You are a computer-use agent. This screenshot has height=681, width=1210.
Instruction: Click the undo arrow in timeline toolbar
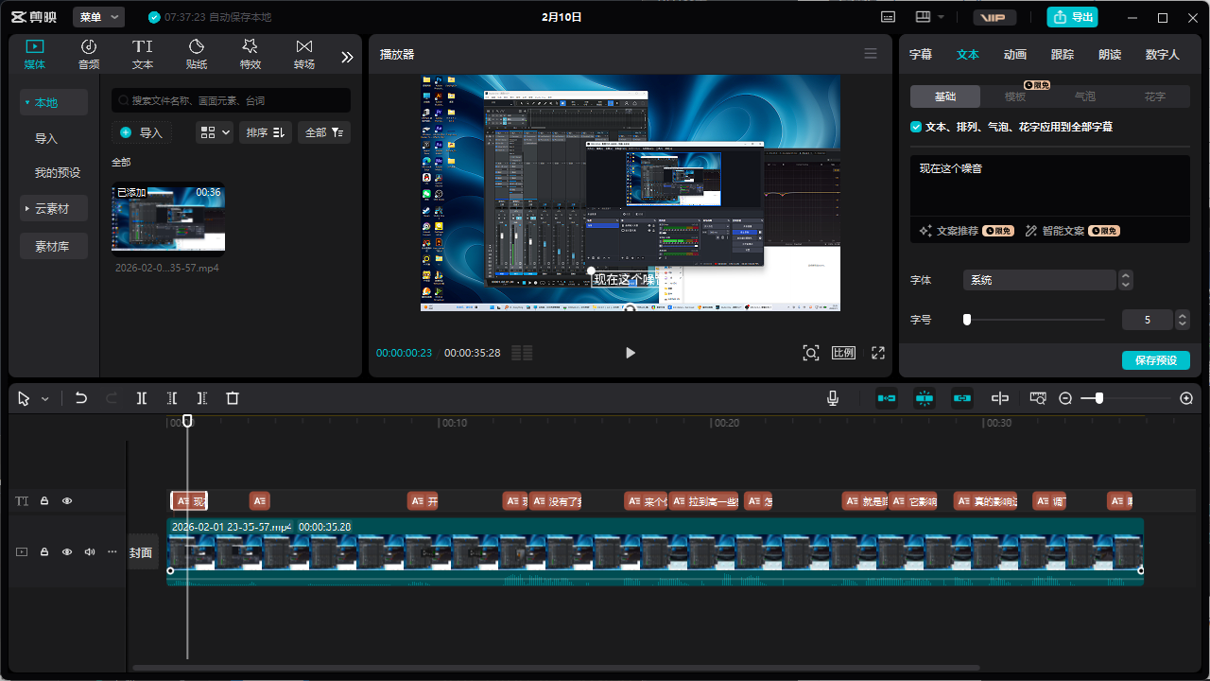(x=81, y=398)
